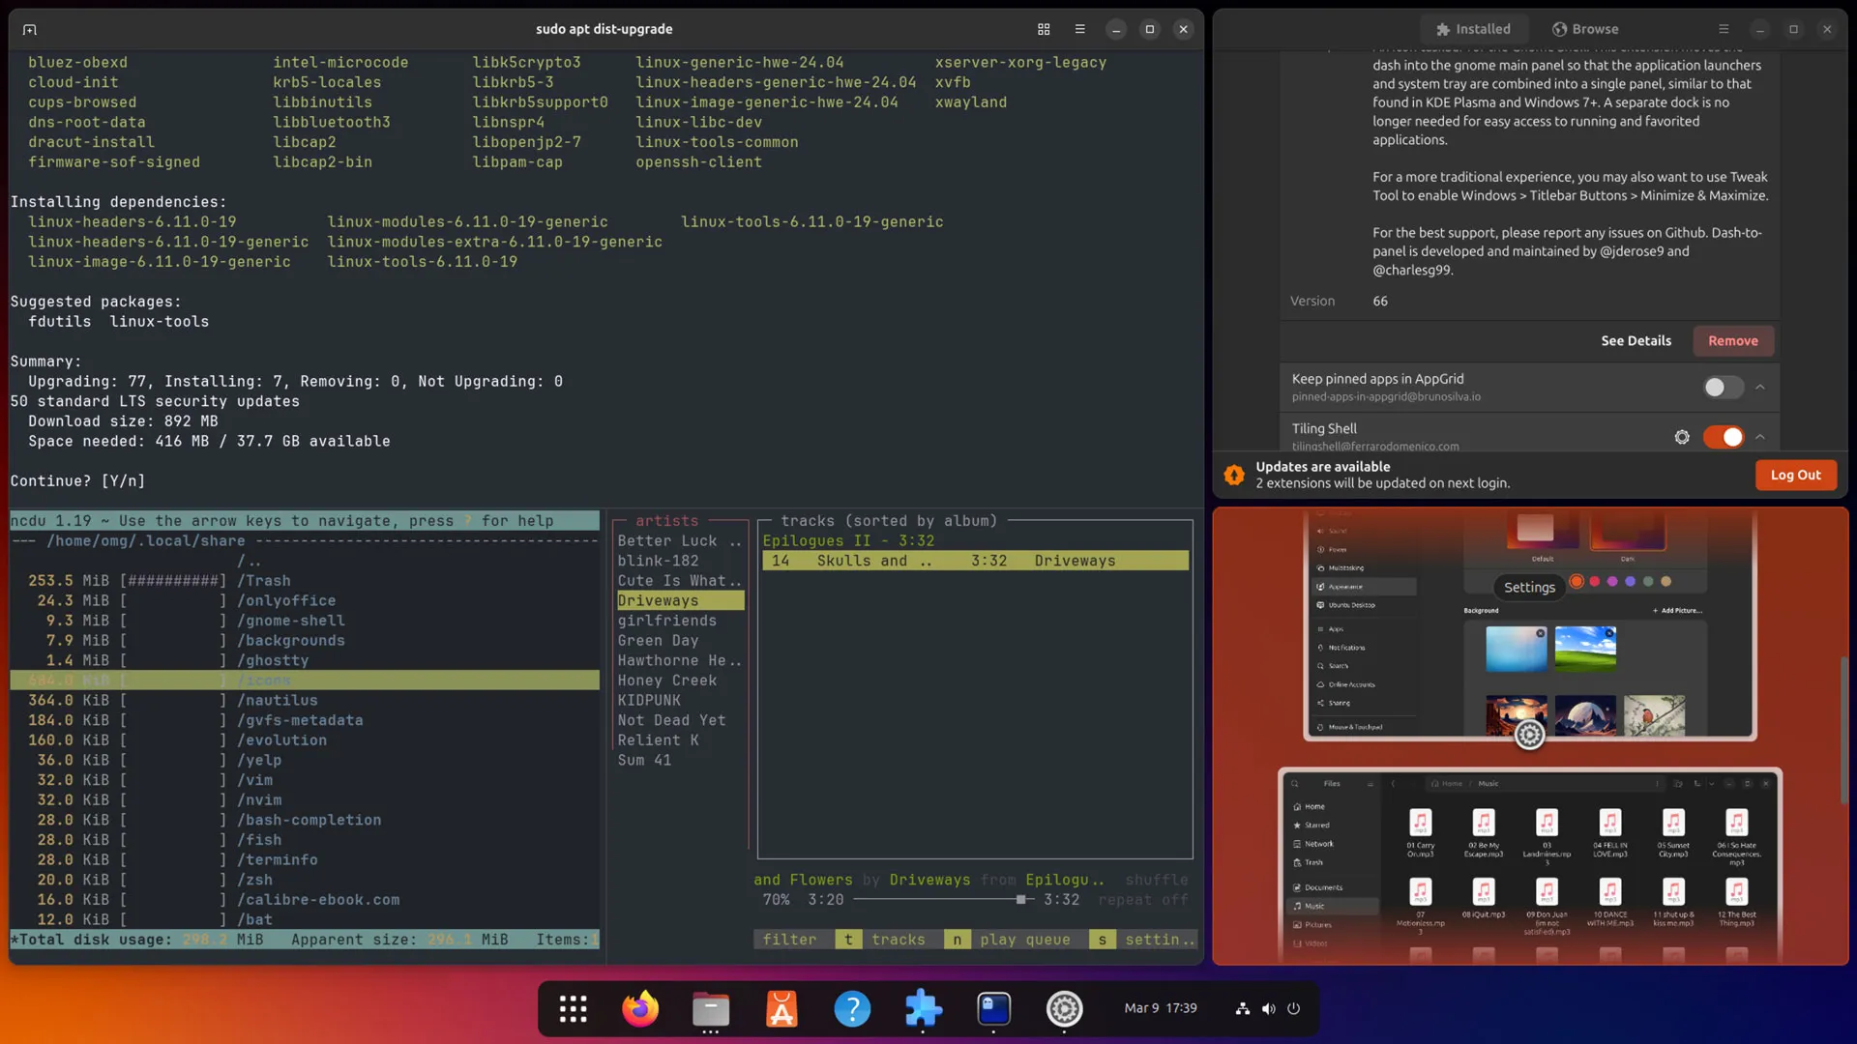Screen dimensions: 1857x1044
Task: Select track 14 Skulls and .. row
Action: [975, 561]
